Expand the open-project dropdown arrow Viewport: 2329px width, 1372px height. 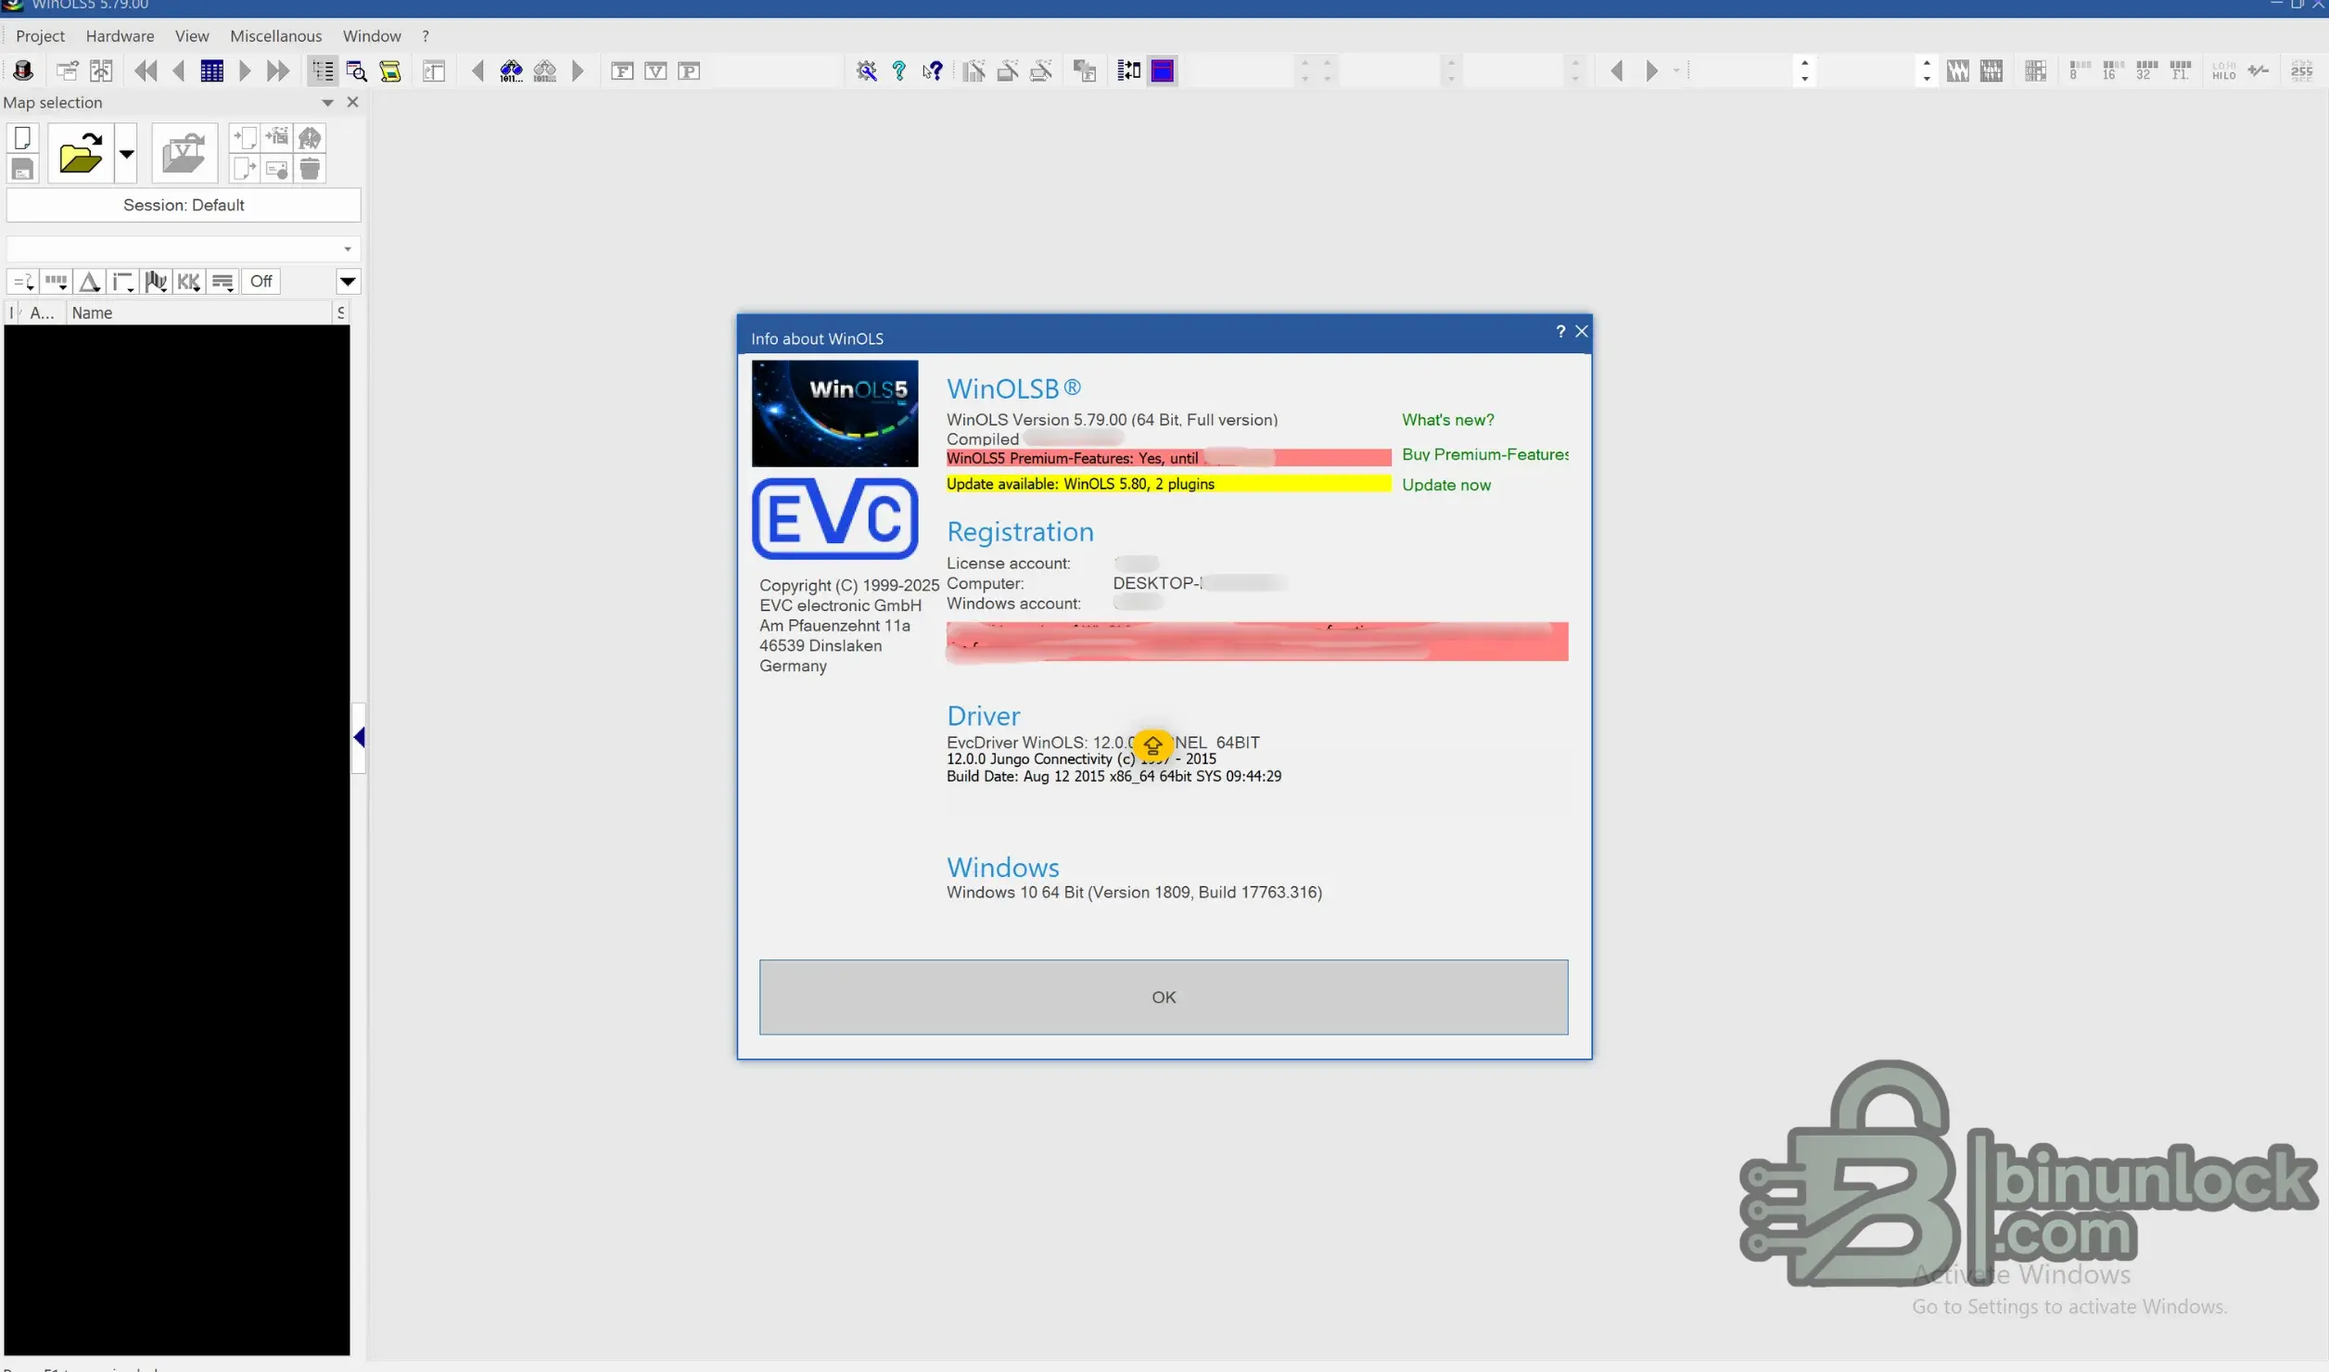click(x=126, y=153)
